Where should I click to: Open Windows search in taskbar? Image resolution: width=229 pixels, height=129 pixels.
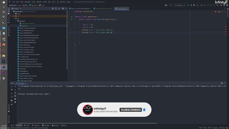4,7
